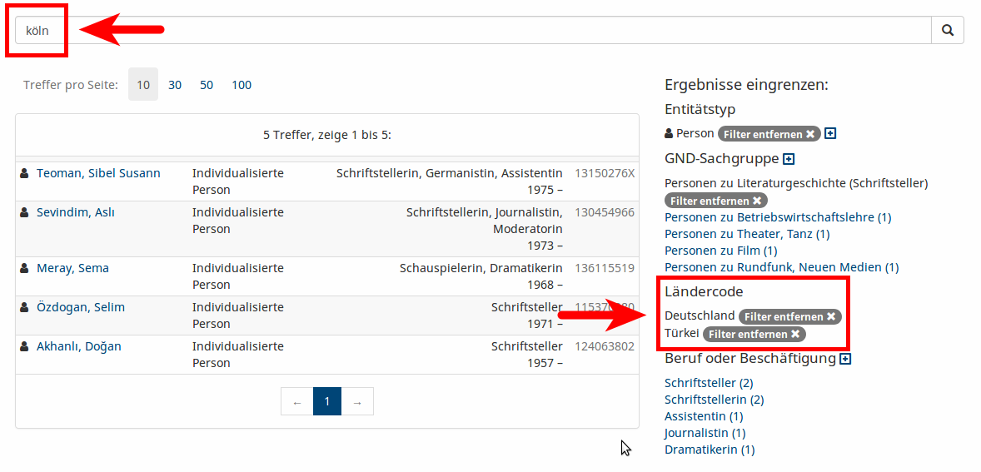
Task: Expand the GND-Sachgruppe section
Action: (x=789, y=159)
